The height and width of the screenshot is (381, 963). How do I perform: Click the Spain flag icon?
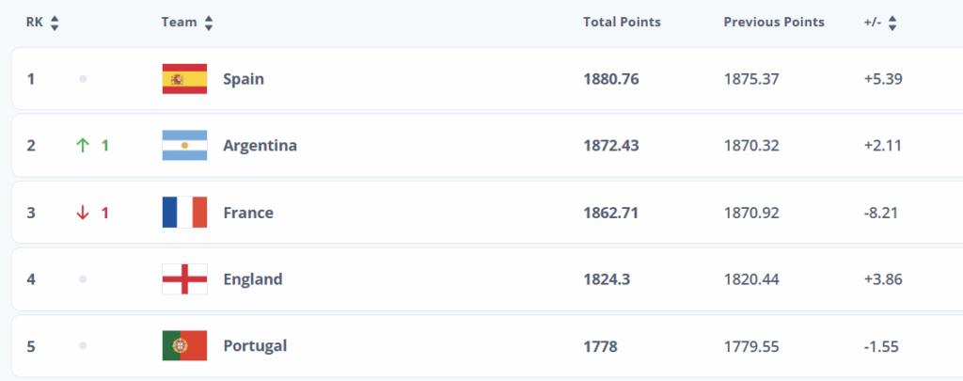coord(184,79)
